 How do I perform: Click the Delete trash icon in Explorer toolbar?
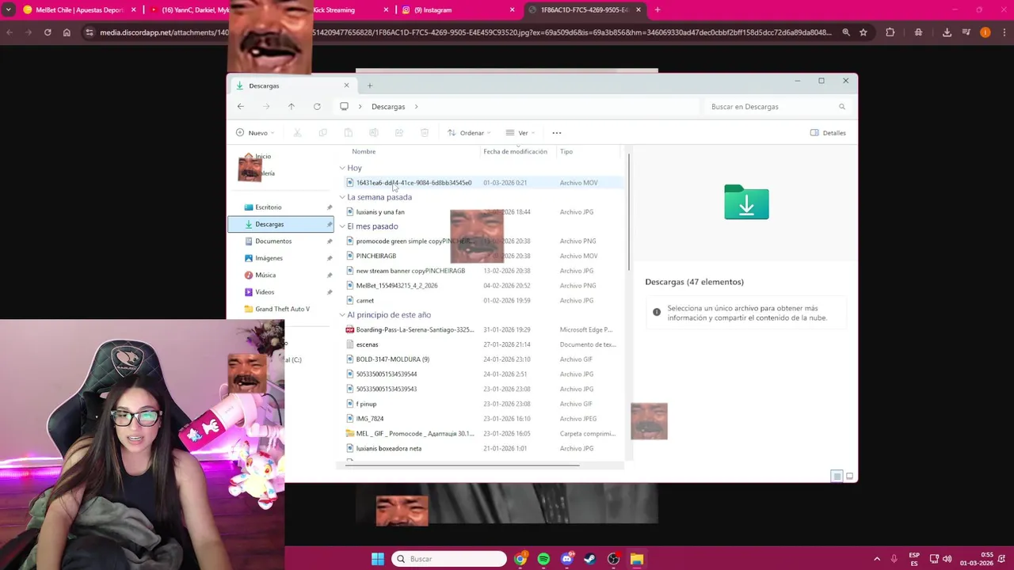425,133
